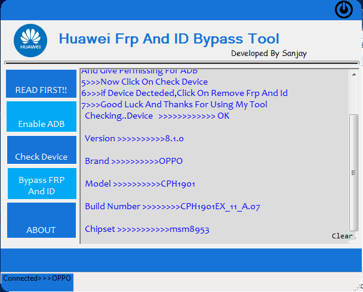Start Bypass FRP And ID

tap(42, 184)
